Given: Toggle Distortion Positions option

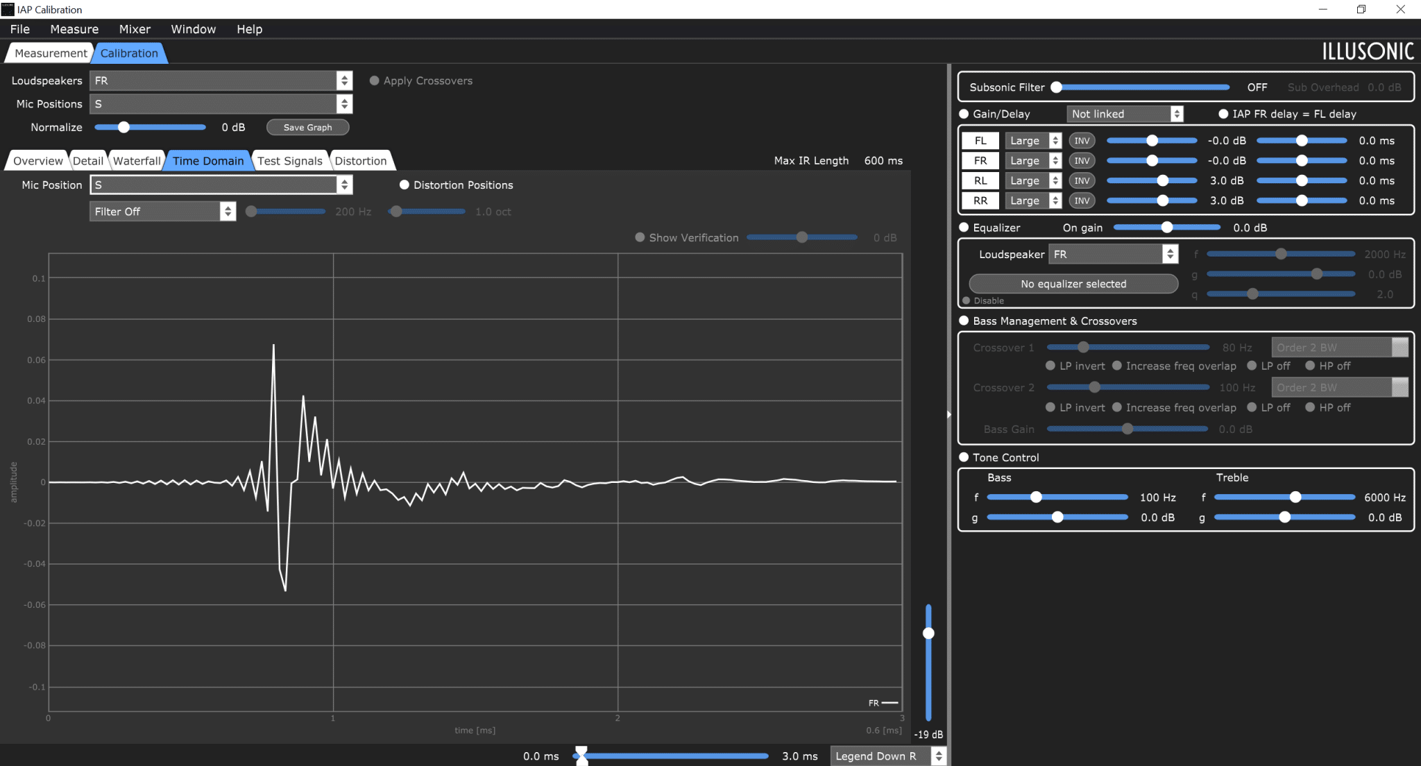Looking at the screenshot, I should (404, 185).
